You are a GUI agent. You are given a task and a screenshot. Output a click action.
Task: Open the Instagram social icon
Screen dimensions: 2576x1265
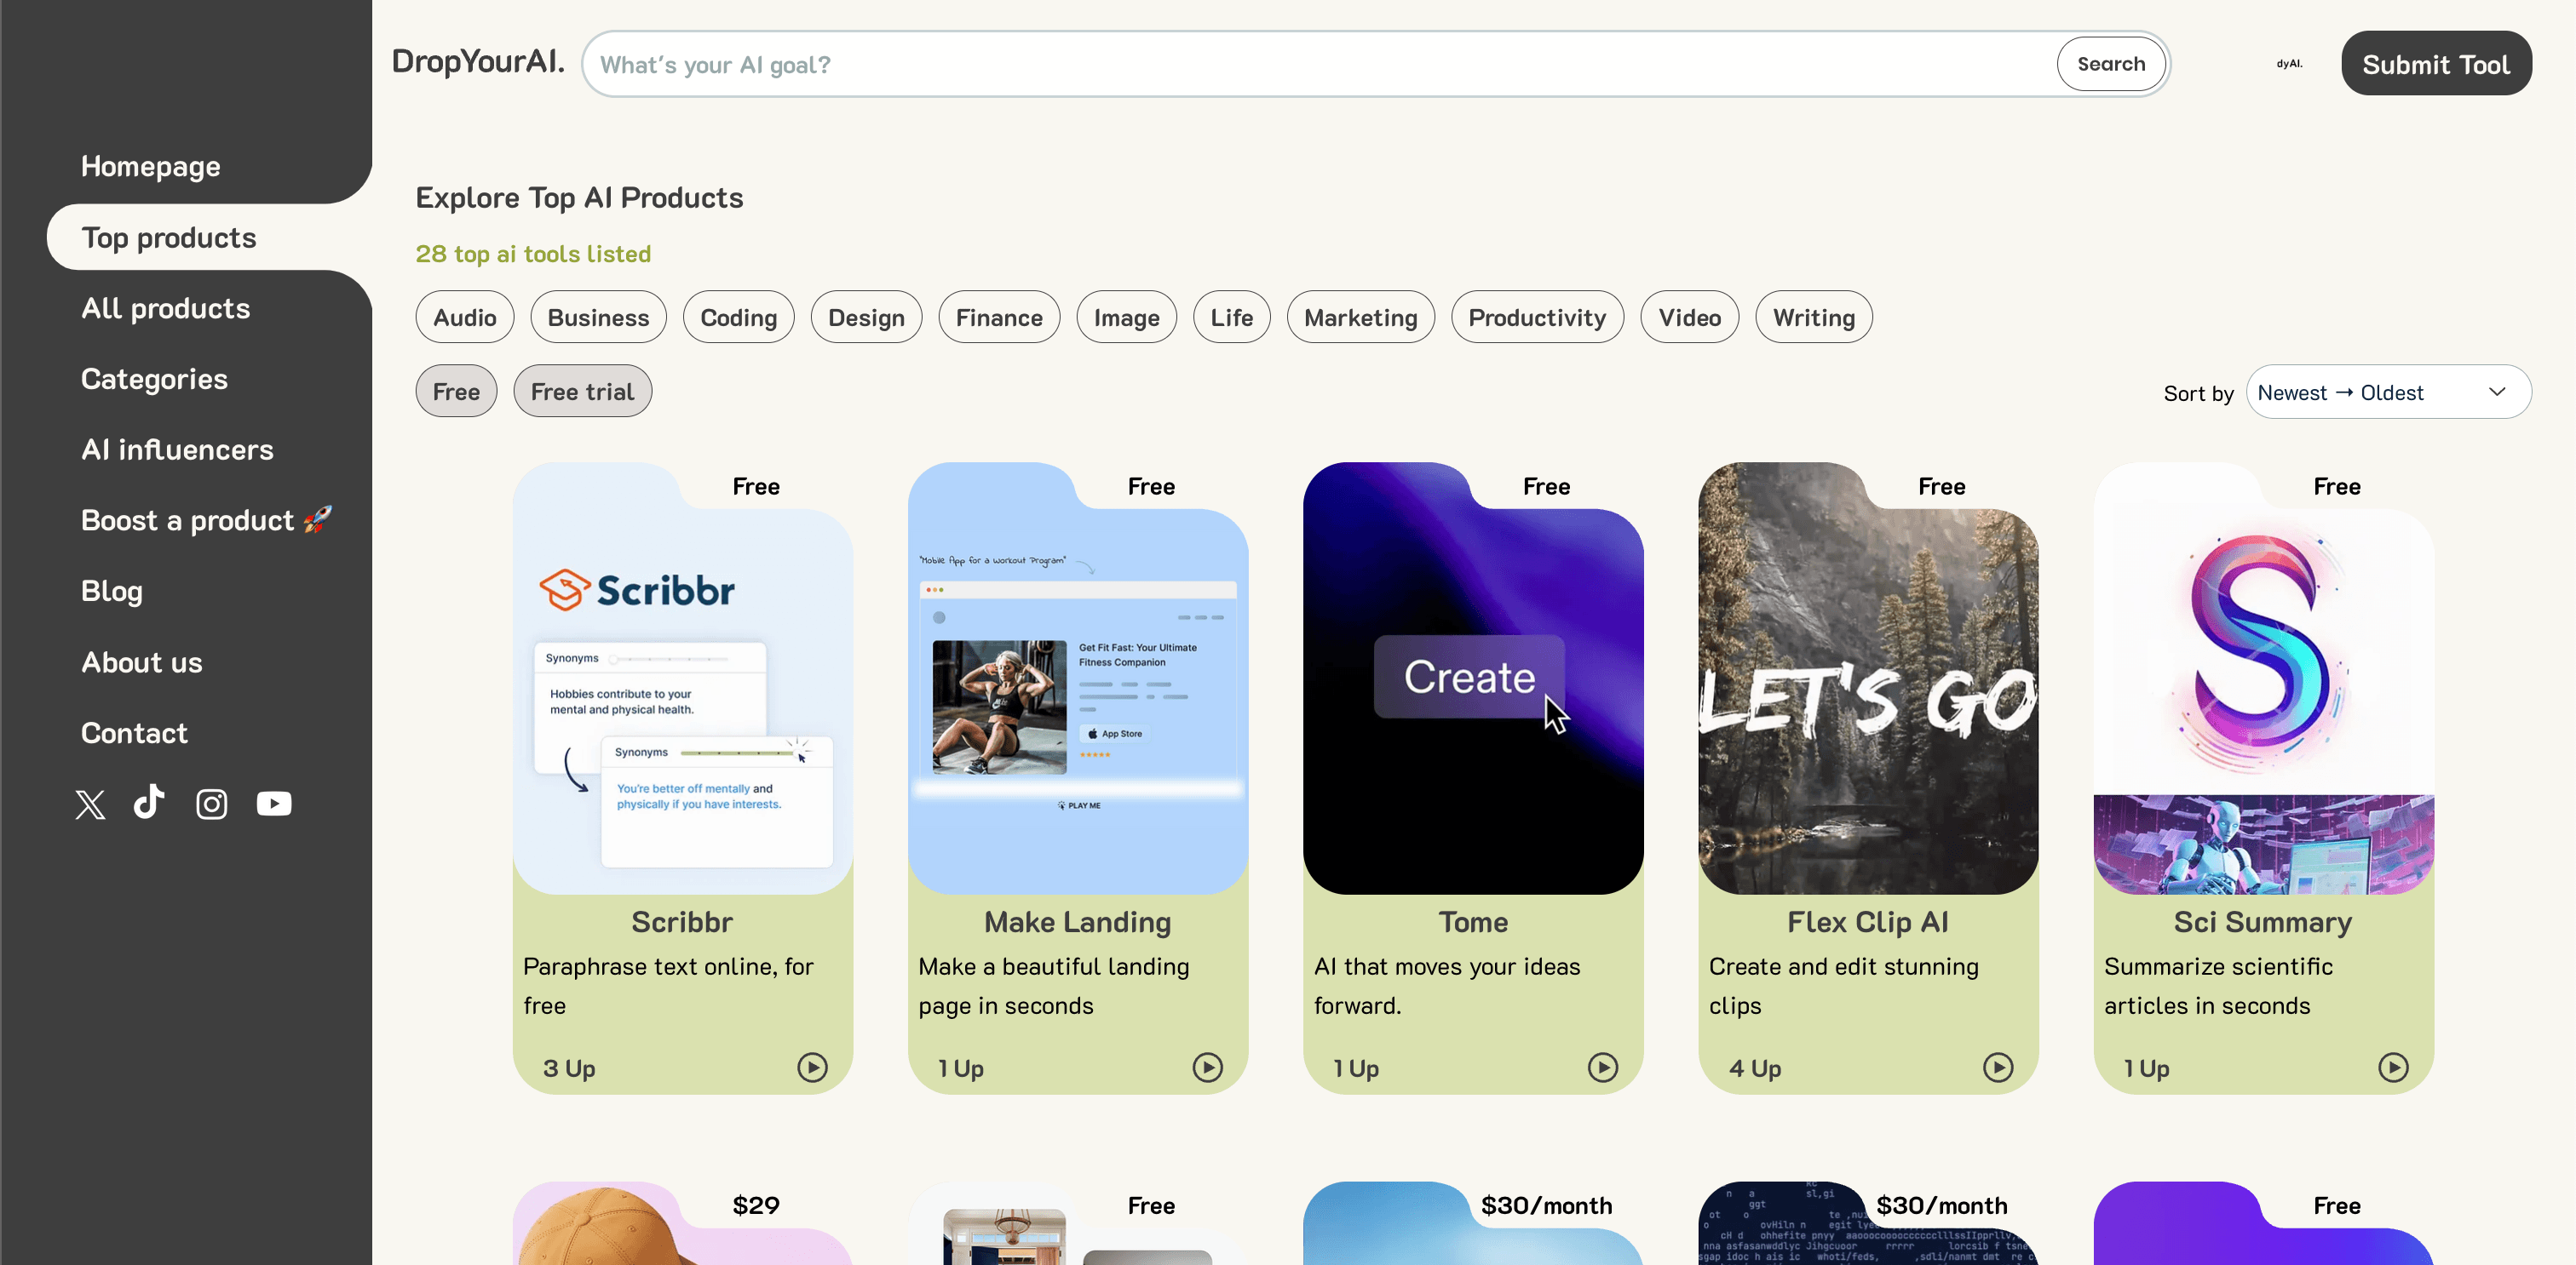click(x=211, y=804)
